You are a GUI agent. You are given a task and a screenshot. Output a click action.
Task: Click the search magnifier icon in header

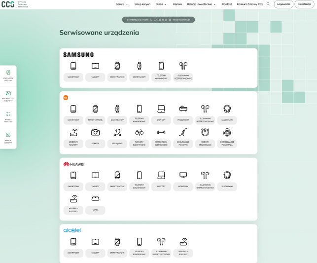(x=268, y=4)
